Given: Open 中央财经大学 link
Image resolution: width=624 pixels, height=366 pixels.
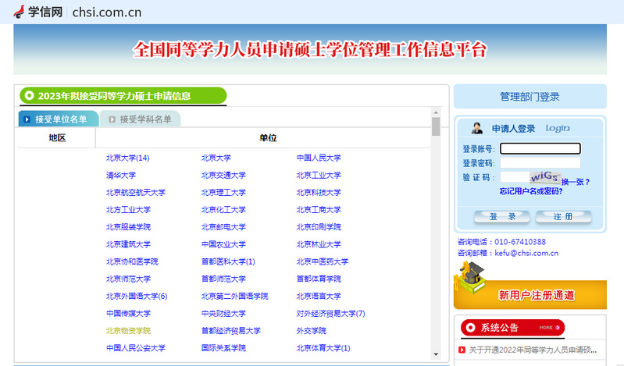Looking at the screenshot, I should (223, 314).
